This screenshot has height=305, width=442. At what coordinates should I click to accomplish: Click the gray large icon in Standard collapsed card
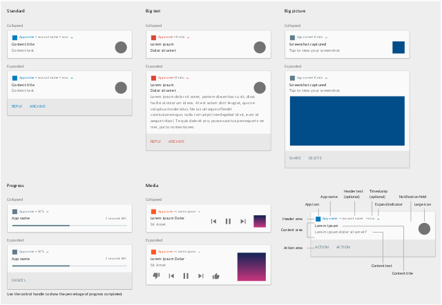point(121,48)
